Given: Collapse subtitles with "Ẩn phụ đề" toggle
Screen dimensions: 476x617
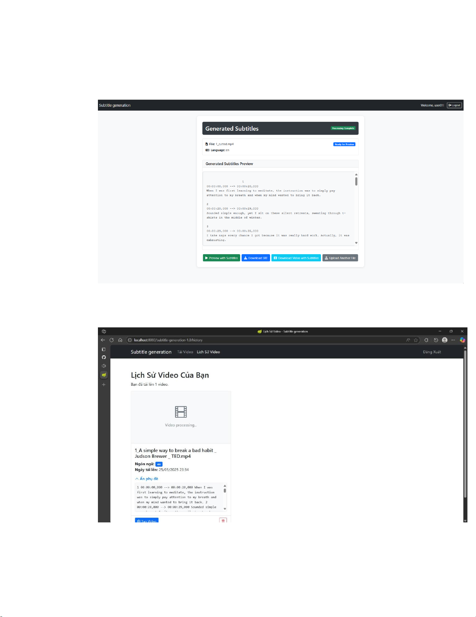Looking at the screenshot, I should (146, 479).
